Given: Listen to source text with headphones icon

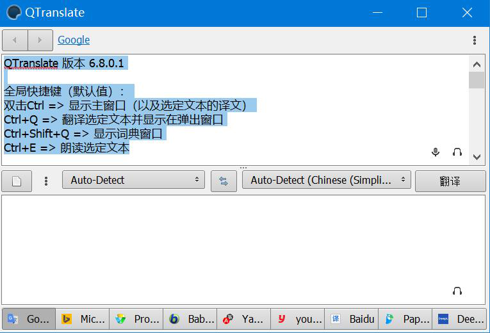Looking at the screenshot, I should pyautogui.click(x=457, y=152).
